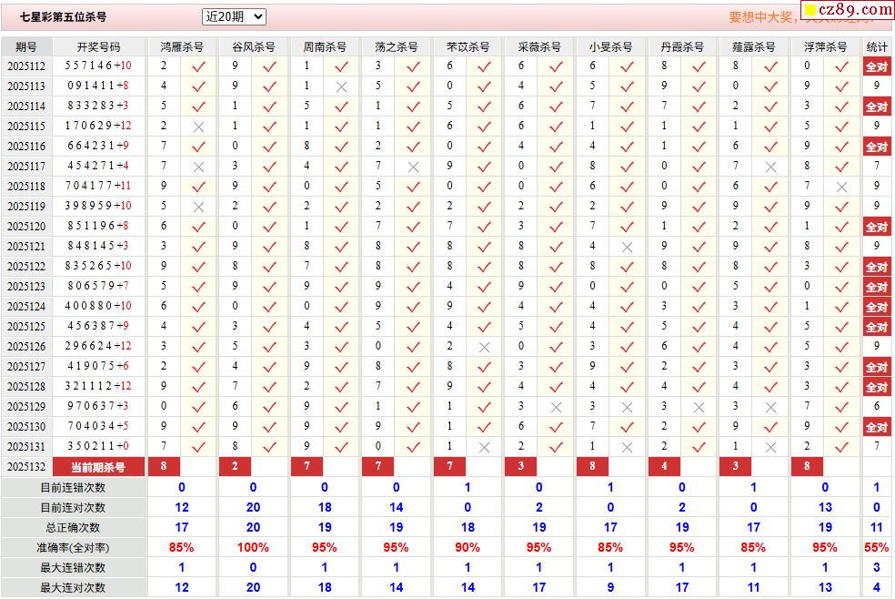Click the red checkmark in 谷风杀号 for 2025120
The image size is (895, 599).
269,227
